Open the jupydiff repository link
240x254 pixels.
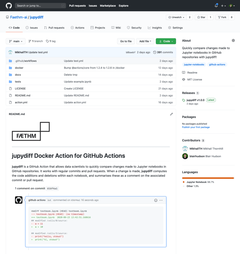[37, 17]
